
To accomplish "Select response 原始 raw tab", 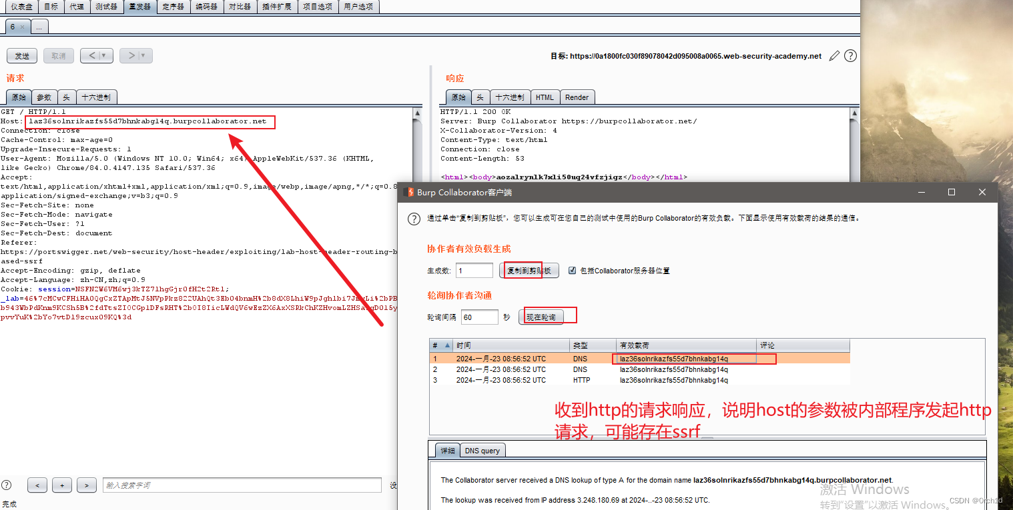I will (x=458, y=97).
